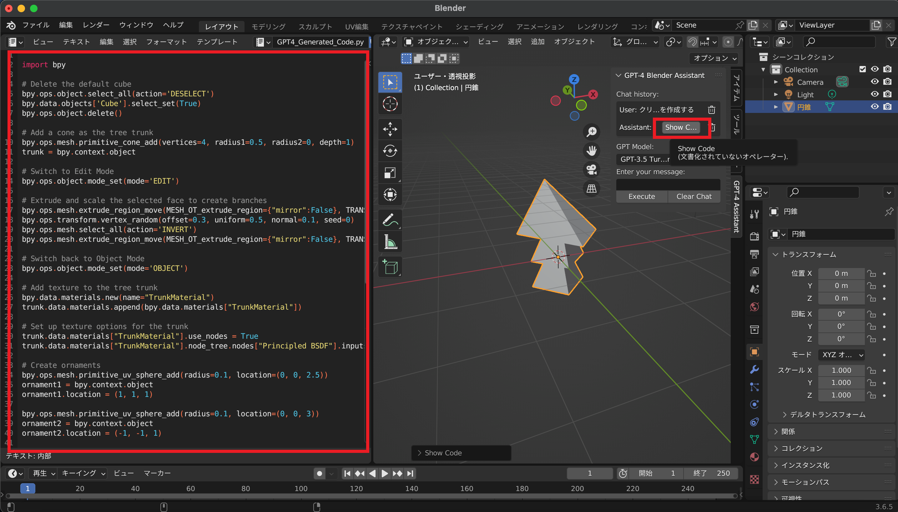Open the Render properties camera tab

pos(754,236)
